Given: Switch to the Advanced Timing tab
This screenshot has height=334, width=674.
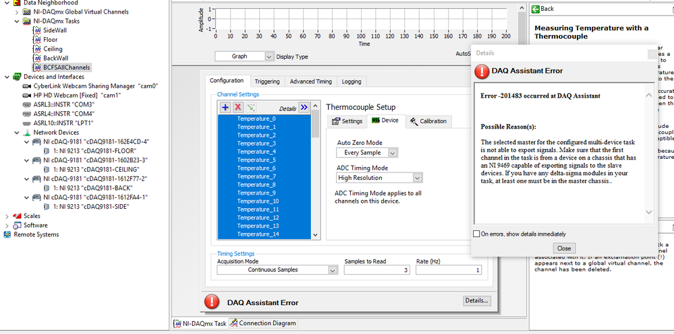Looking at the screenshot, I should (311, 81).
